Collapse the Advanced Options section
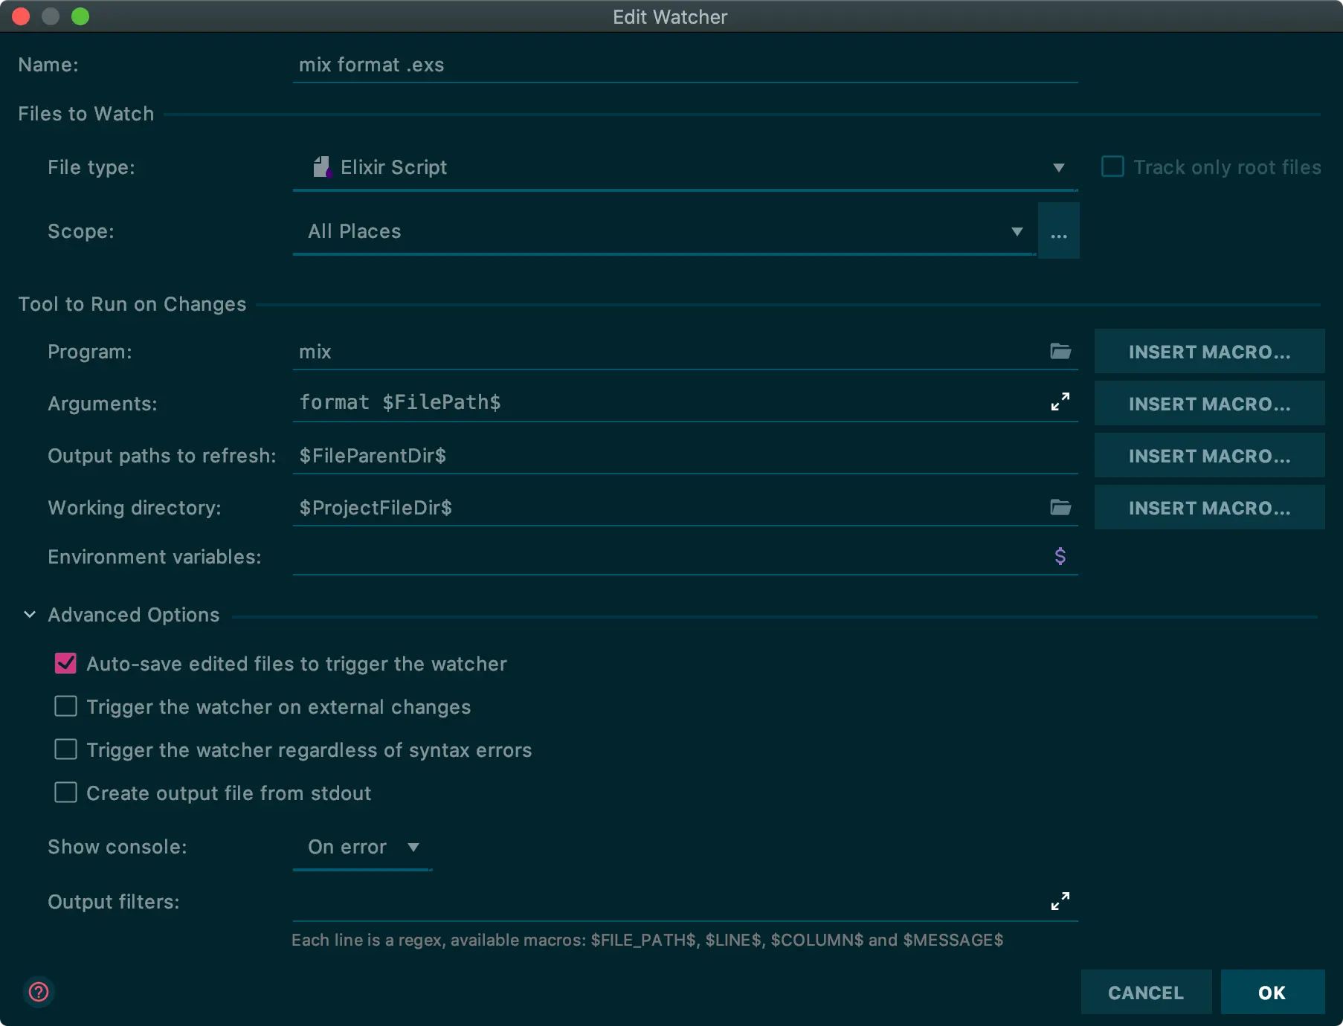The image size is (1343, 1026). (30, 615)
